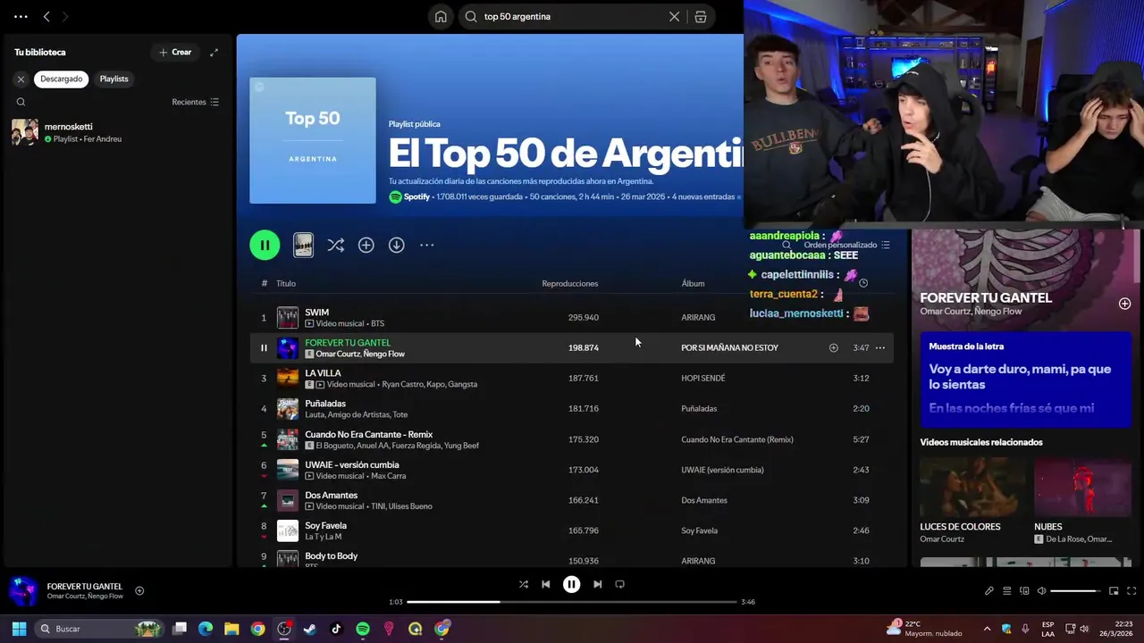Screen dimensions: 1144x643
Task: Select UWAIE - versión cumbia track
Action: 351,464
